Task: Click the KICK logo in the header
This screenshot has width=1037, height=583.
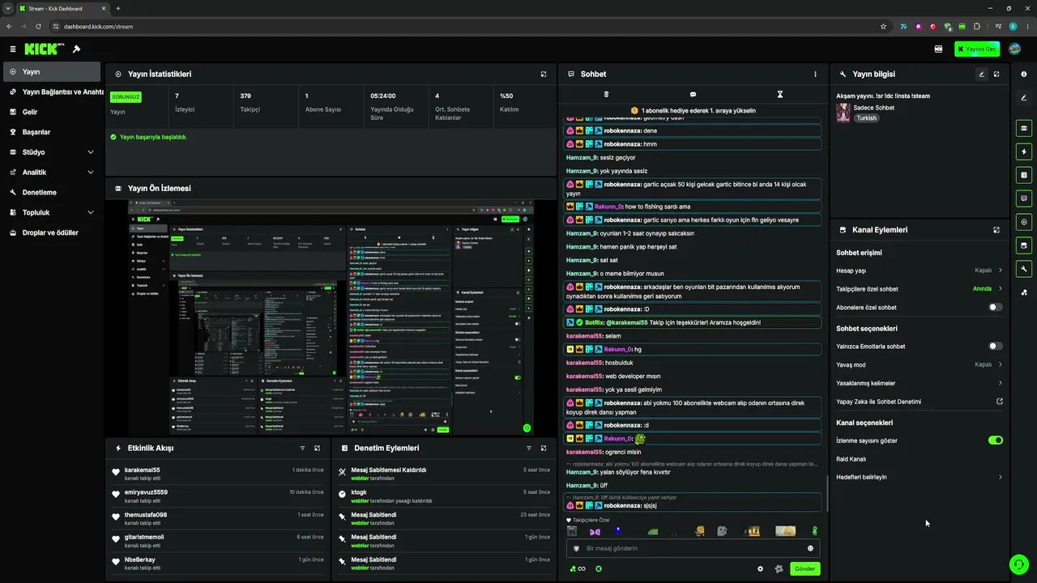Action: coord(44,49)
